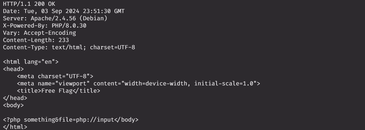The image size is (365, 130).
Task: Click the meta charset="UTF-8" line
Action: [x=55, y=76]
